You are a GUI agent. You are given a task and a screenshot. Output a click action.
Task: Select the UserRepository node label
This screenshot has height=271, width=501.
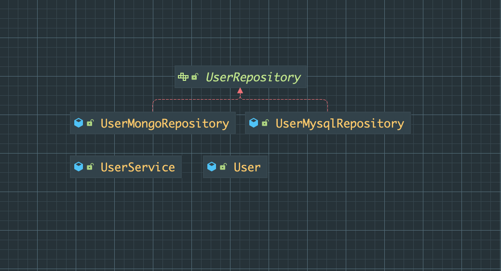(x=253, y=77)
